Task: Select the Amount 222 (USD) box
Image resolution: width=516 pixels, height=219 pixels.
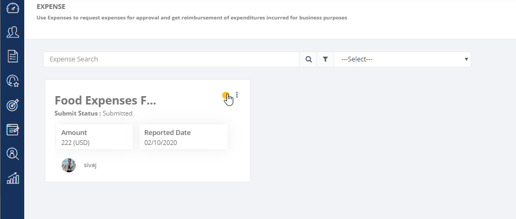Action: click(x=94, y=137)
